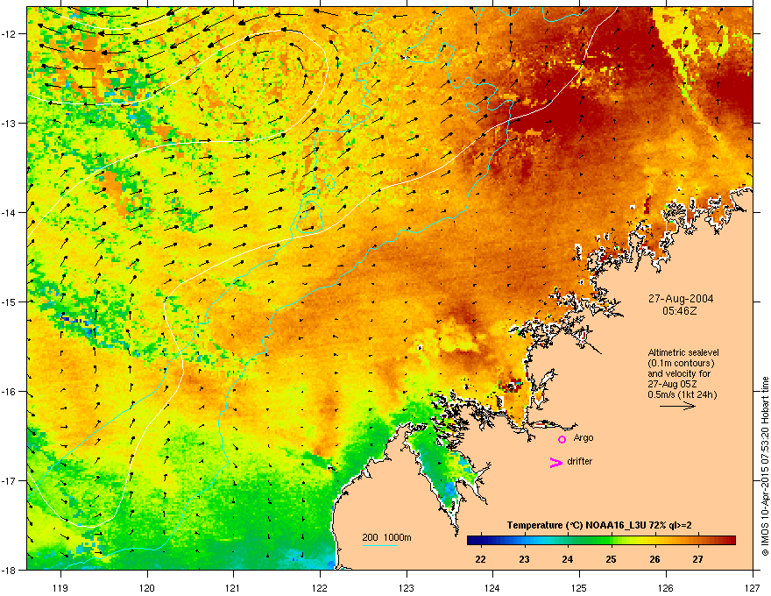Click the temperature color bar legend
The height and width of the screenshot is (596, 771).
click(x=601, y=540)
